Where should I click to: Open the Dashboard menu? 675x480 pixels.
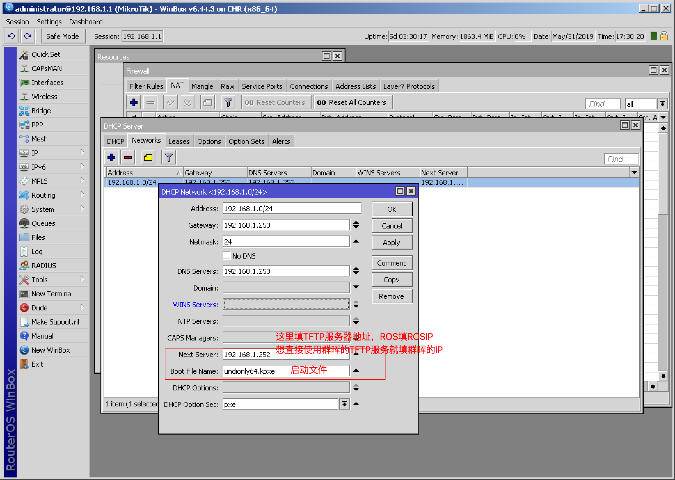click(86, 22)
